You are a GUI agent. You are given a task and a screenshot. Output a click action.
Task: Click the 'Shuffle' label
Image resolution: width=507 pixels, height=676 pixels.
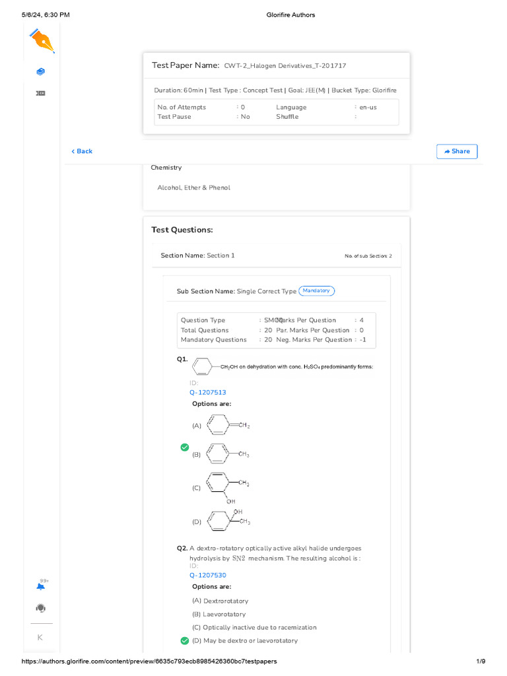point(287,116)
